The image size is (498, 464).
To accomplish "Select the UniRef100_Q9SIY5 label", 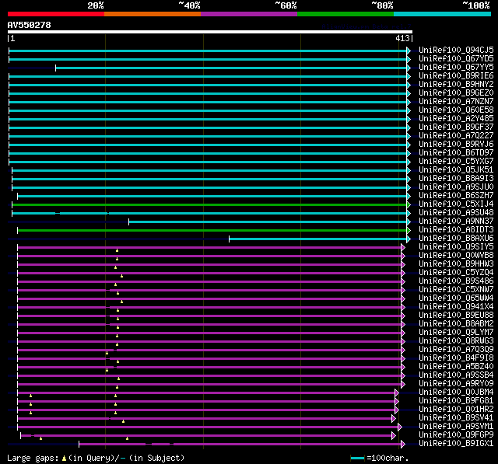I will (456, 247).
